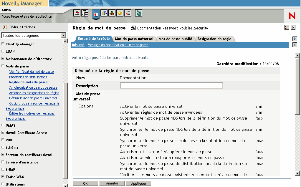The height and width of the screenshot is (187, 301).
Task: Click the Dernière modification date 19/01/06
Action: pyautogui.click(x=271, y=64)
